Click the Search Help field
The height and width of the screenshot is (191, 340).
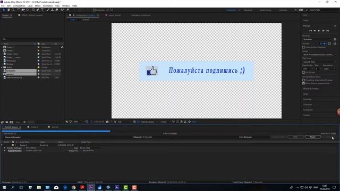click(323, 10)
